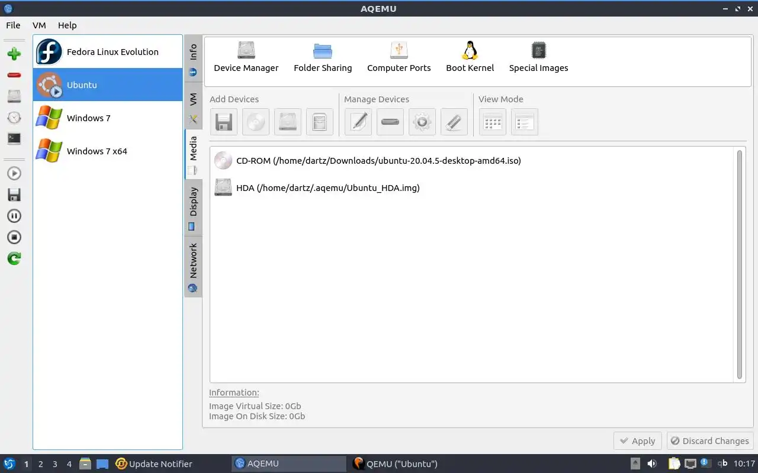Screen dimensions: 758x473
Task: Edit the selected device with the pencil icon
Action: coord(358,122)
